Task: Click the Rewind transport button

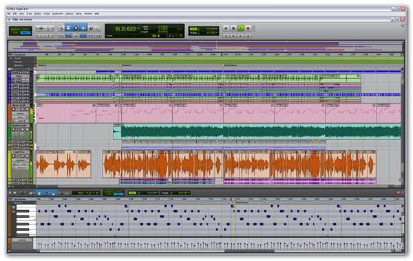Action: click(233, 35)
